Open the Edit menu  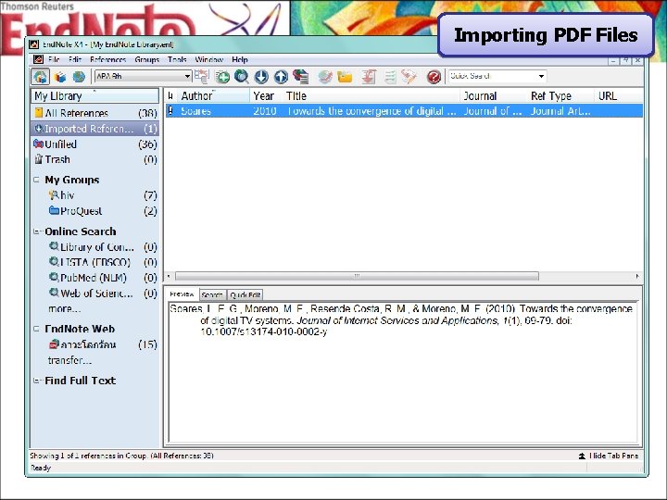pyautogui.click(x=74, y=59)
